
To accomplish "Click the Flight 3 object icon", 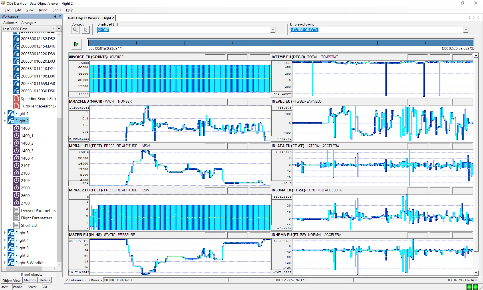I will coord(11,233).
